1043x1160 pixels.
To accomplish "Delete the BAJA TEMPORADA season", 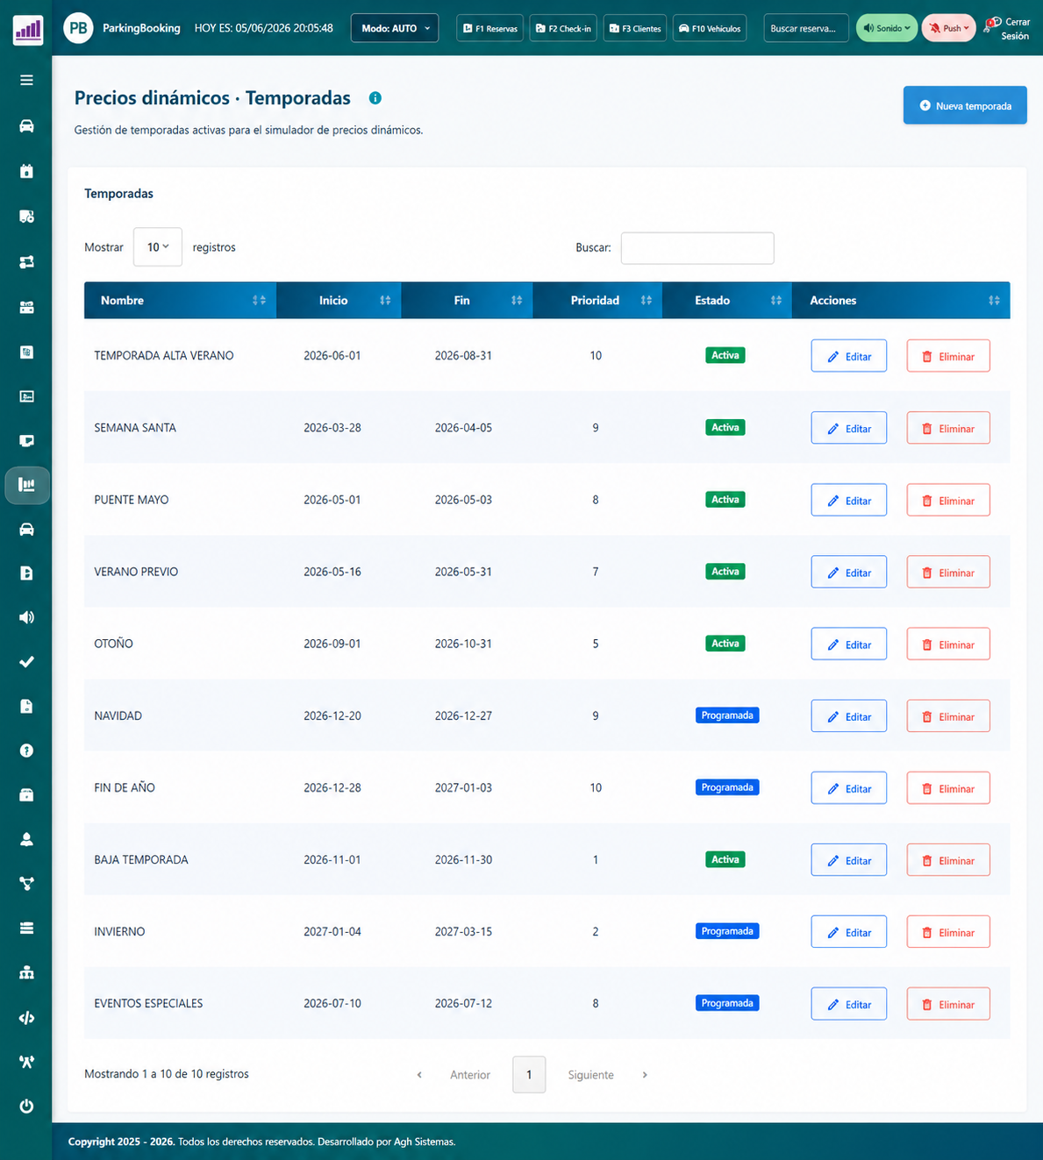I will tap(948, 859).
